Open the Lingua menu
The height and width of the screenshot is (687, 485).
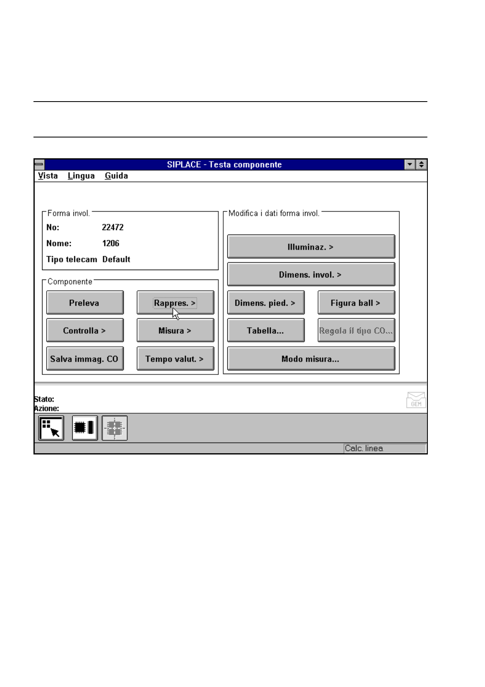tap(81, 176)
